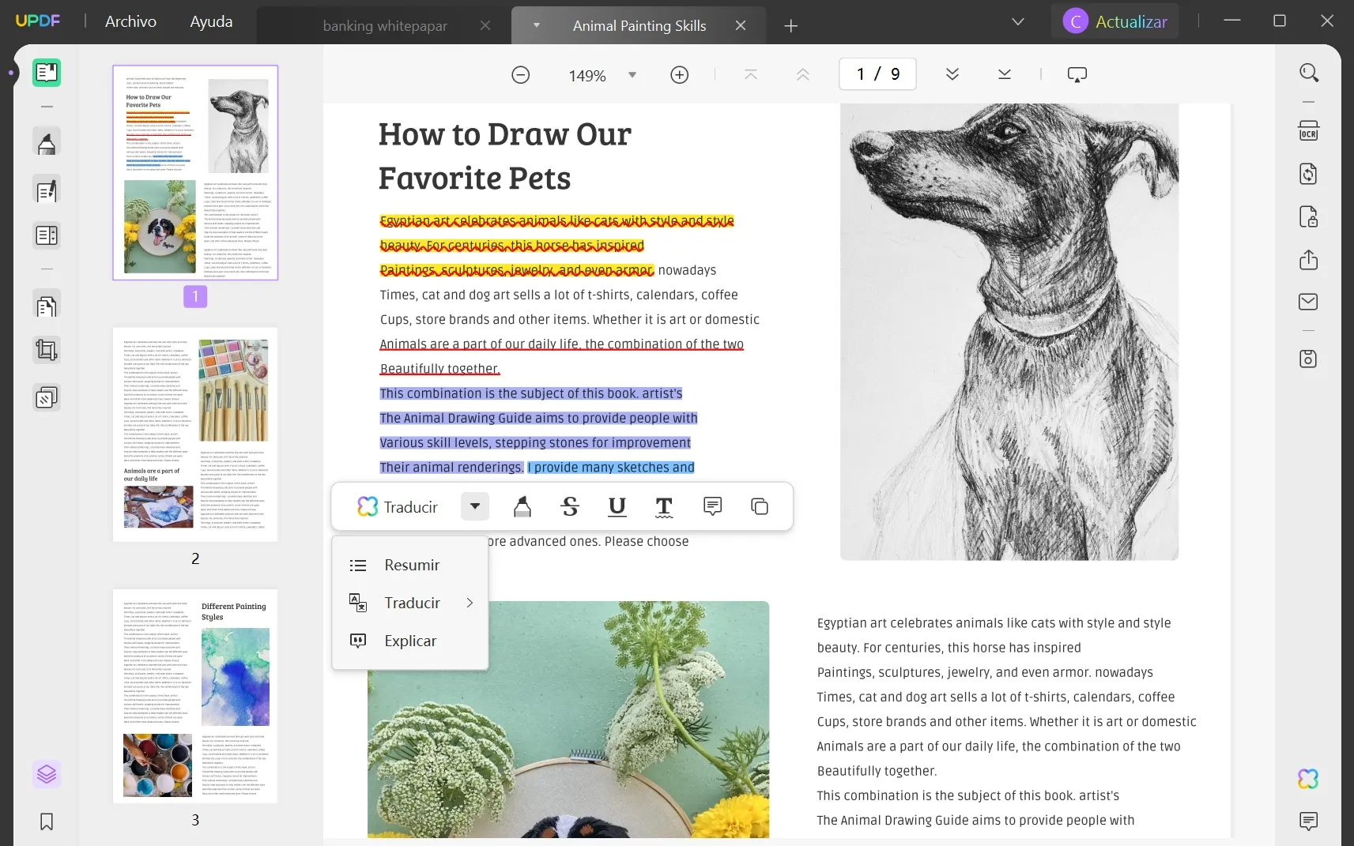Open the Ayuda menu
The image size is (1354, 846).
coord(211,21)
